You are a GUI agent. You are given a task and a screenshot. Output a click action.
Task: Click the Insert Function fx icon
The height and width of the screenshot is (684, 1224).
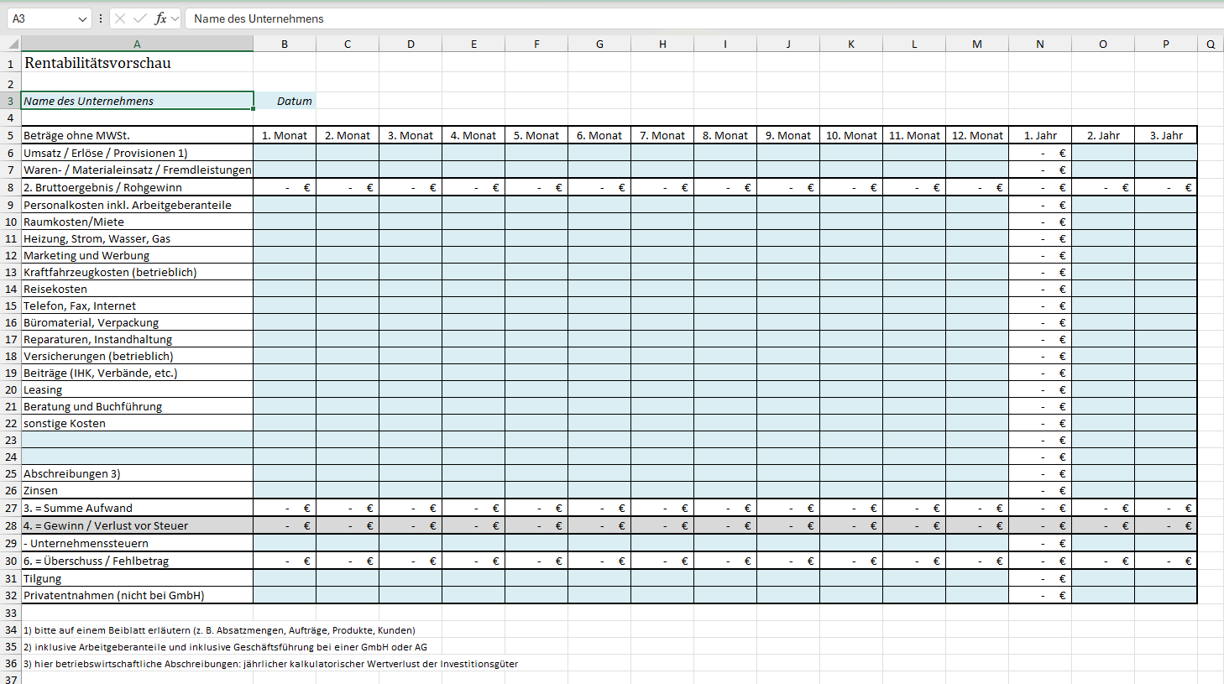pos(160,18)
